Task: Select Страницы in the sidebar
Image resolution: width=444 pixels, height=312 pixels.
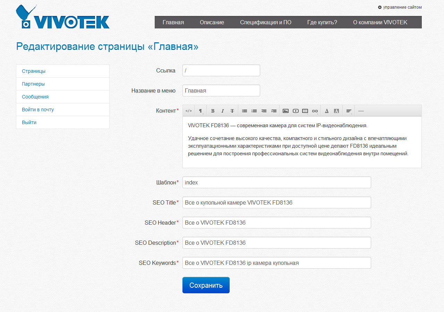Action: 63,71
